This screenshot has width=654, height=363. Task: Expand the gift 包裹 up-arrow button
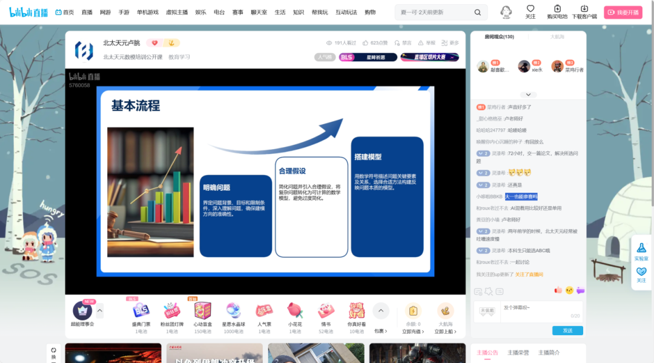tap(380, 311)
